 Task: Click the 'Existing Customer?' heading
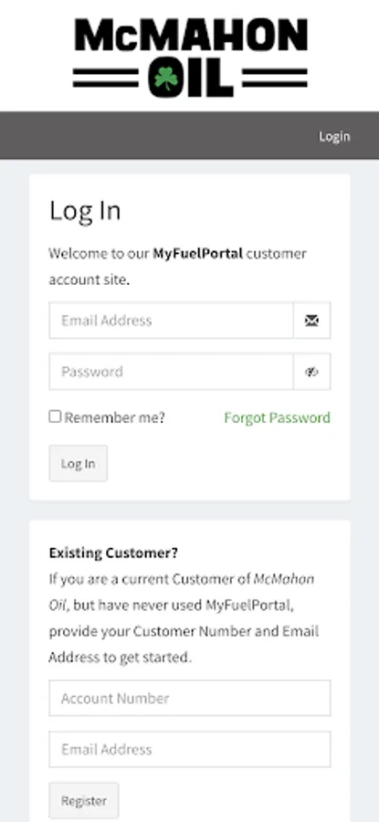[113, 553]
